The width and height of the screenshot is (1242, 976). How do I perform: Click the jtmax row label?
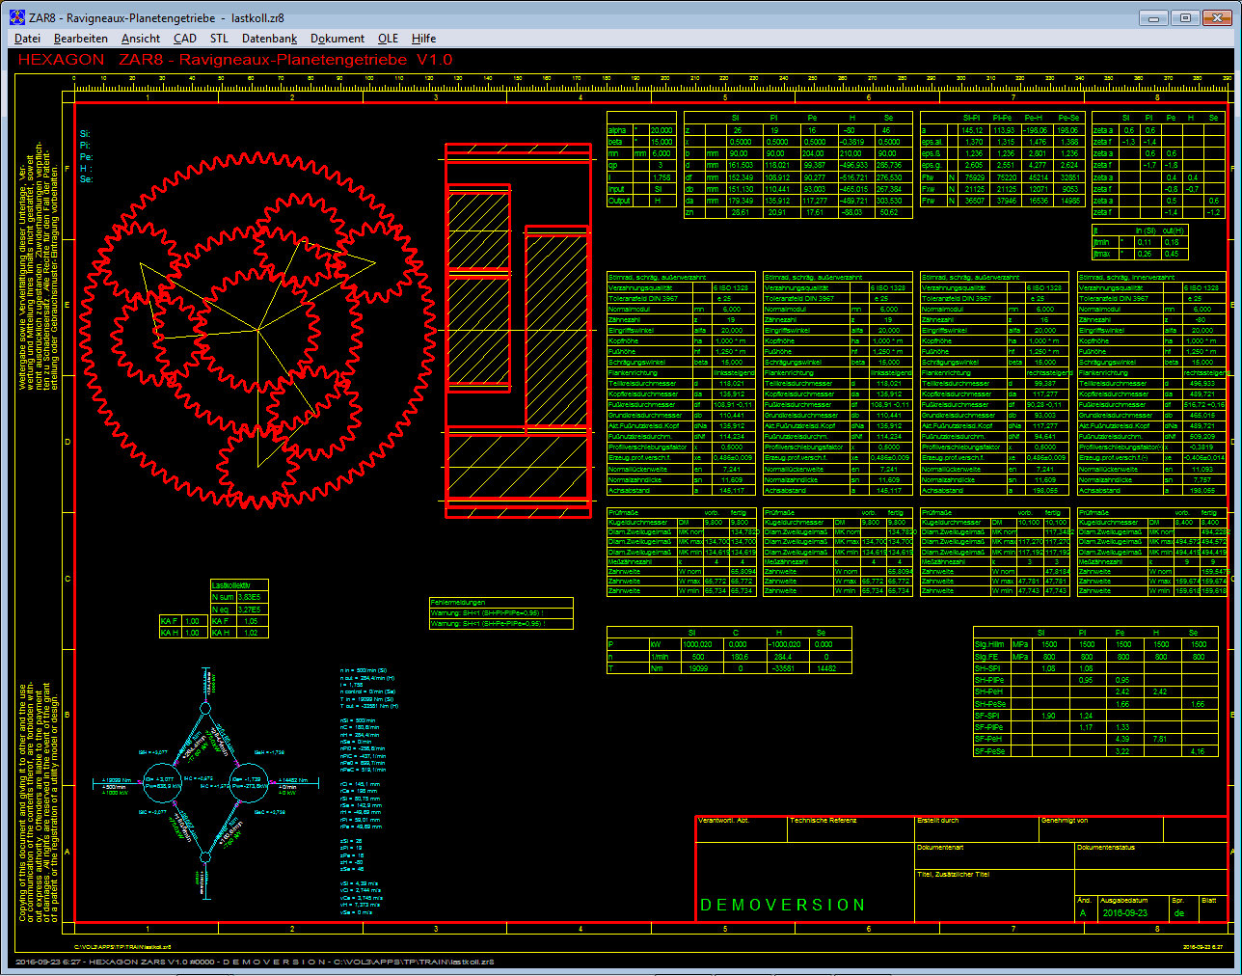(x=1102, y=254)
